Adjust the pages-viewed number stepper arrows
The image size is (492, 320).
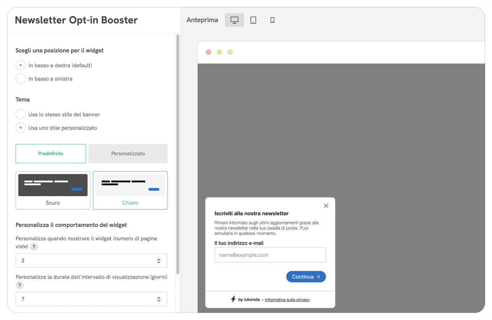[159, 261]
